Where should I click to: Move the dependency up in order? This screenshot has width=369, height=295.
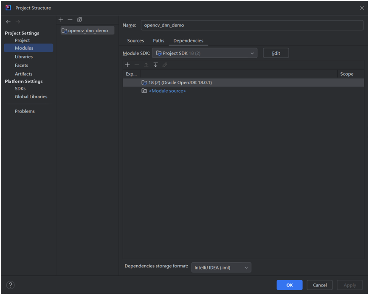click(x=146, y=65)
